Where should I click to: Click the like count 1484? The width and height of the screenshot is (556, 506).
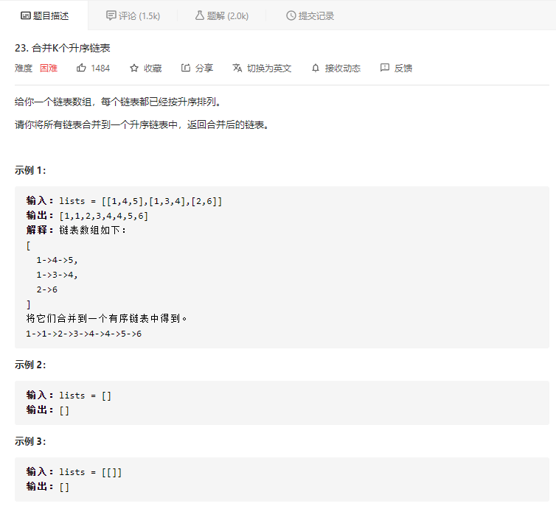pyautogui.click(x=100, y=68)
